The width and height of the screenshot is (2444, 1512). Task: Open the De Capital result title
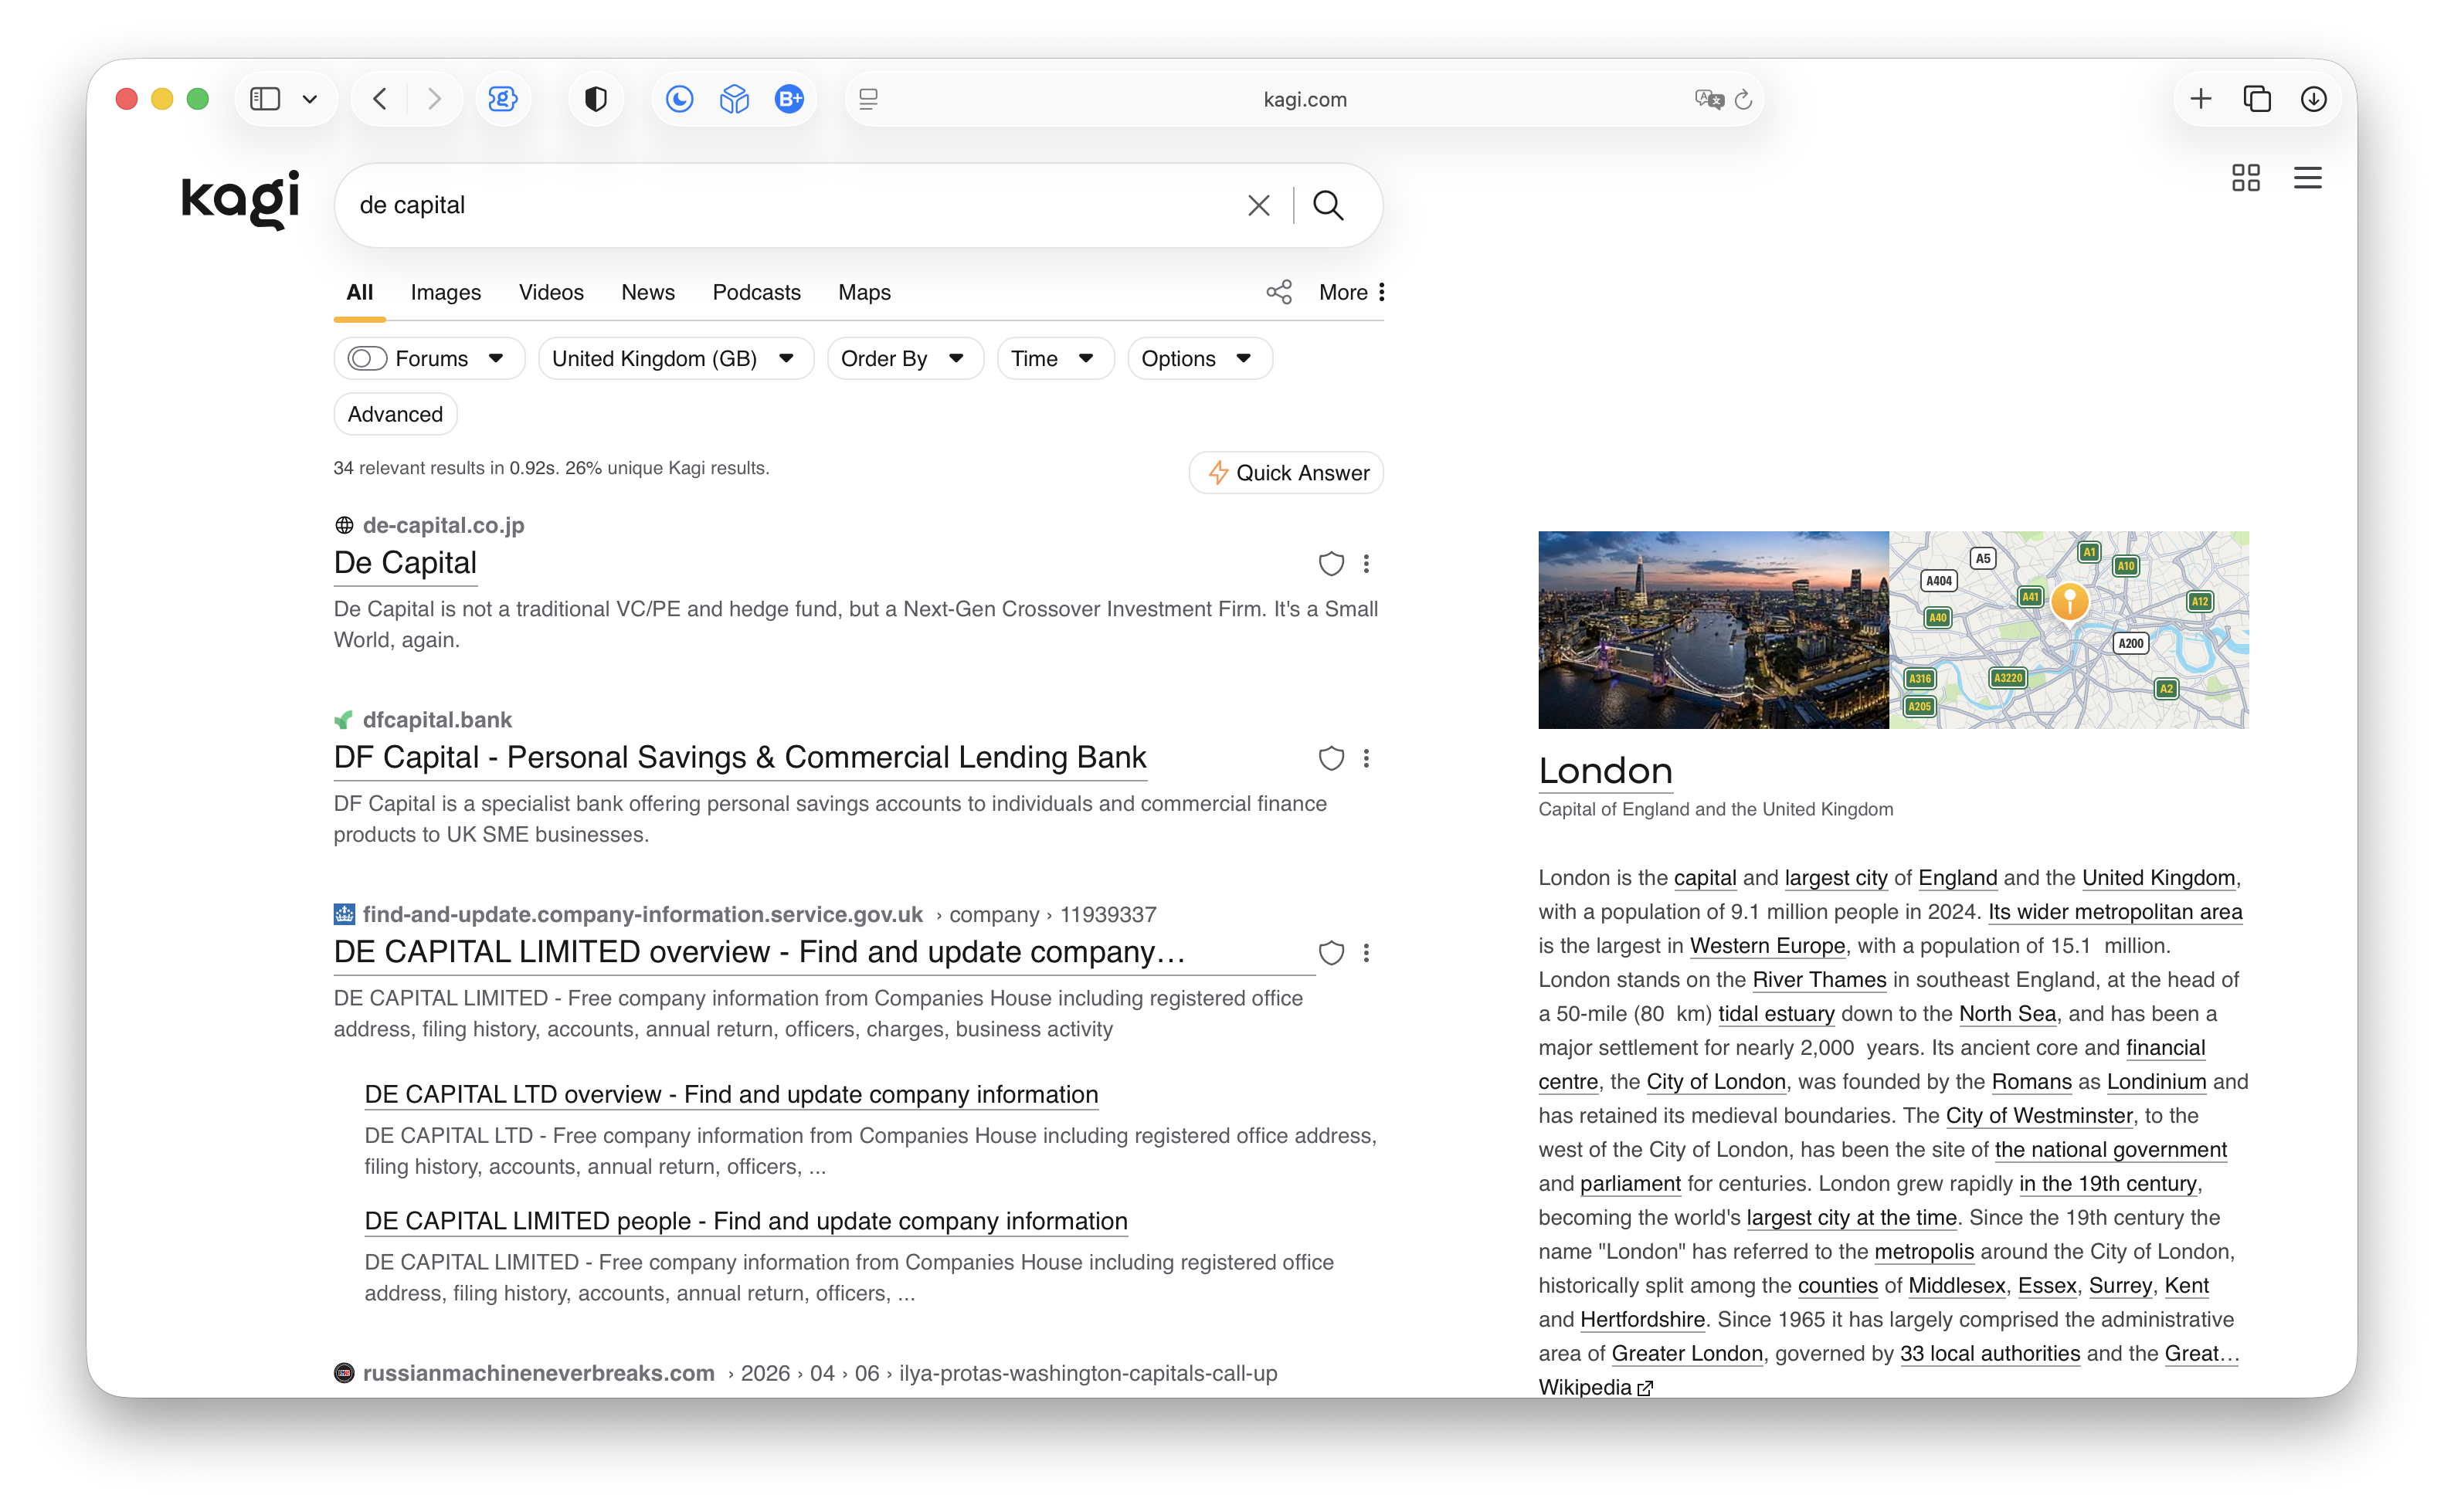point(405,563)
